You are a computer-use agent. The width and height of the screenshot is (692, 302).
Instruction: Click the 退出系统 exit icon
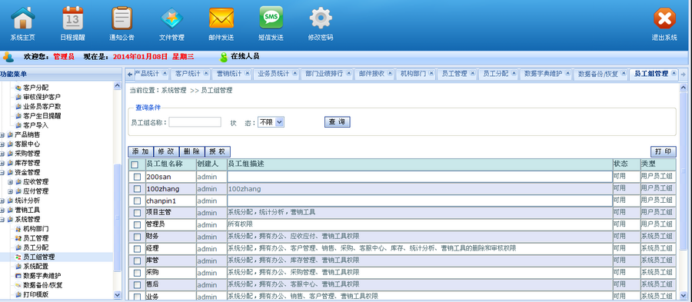(664, 19)
